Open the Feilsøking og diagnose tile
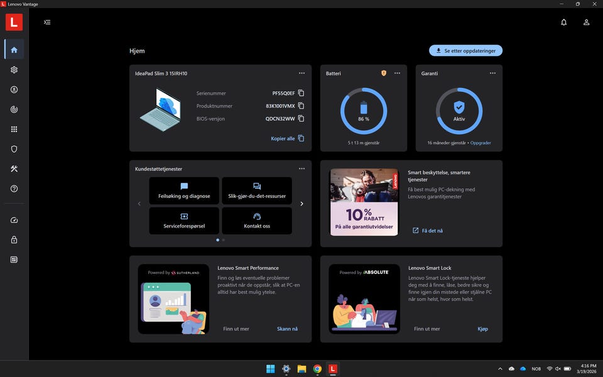 point(184,190)
